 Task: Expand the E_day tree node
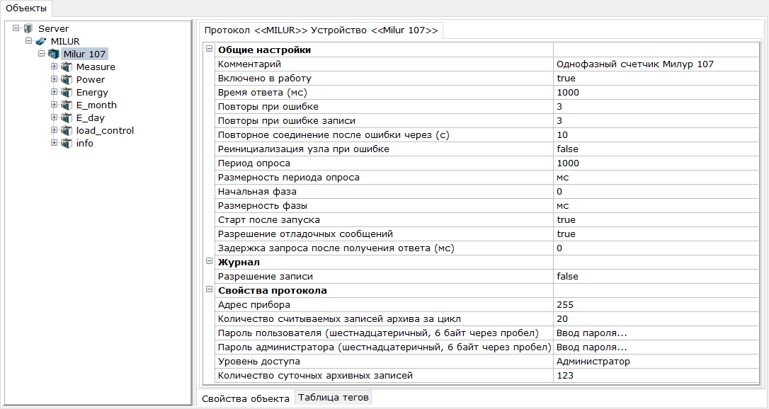(54, 117)
